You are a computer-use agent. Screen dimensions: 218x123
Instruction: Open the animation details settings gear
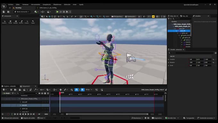pos(216,53)
